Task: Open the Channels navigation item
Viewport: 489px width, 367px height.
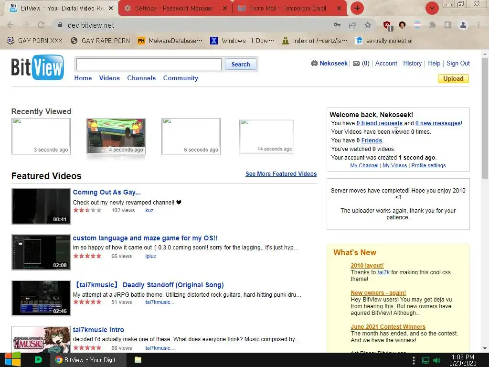Action: click(x=141, y=78)
